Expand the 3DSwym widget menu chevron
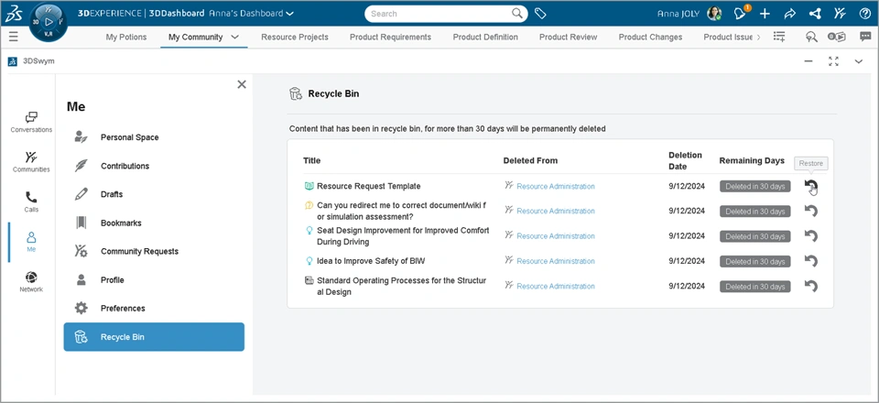The image size is (879, 403). tap(859, 61)
